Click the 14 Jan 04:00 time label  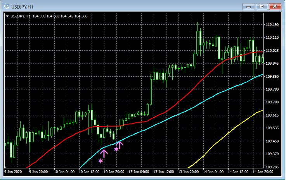(x=213, y=172)
